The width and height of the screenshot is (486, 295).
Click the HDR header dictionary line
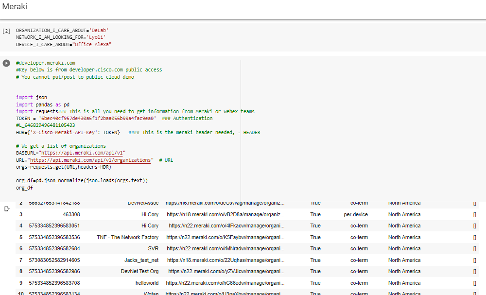(x=68, y=132)
